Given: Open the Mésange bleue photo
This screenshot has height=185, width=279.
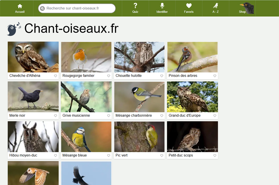Looking at the screenshot, I should (x=86, y=137).
